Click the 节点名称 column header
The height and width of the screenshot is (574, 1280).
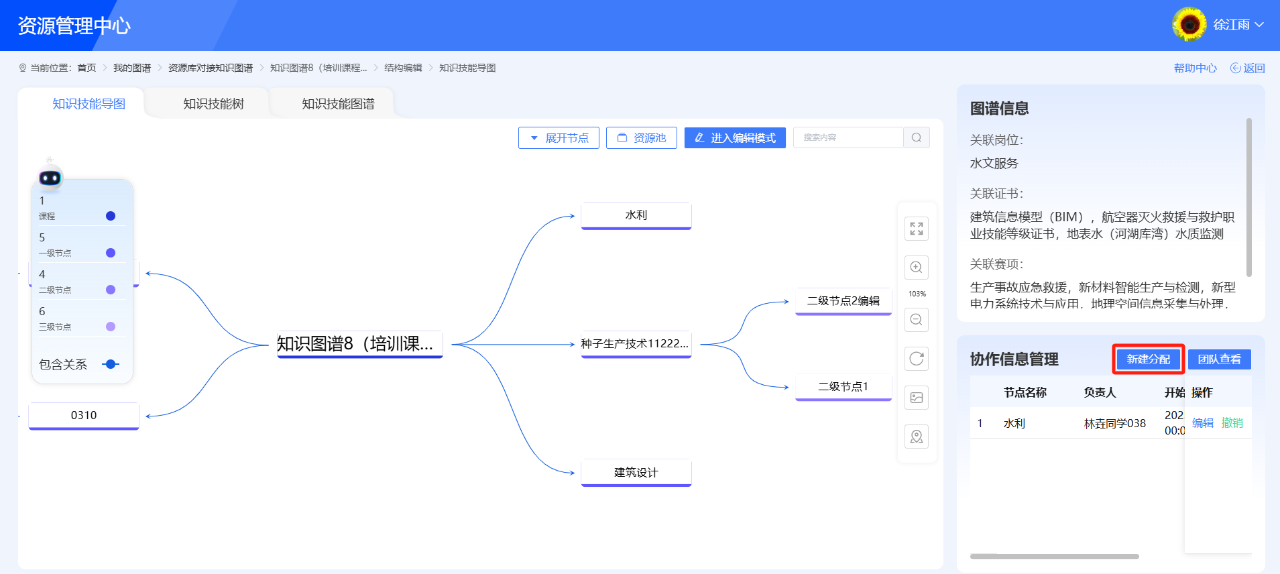[x=1025, y=392]
